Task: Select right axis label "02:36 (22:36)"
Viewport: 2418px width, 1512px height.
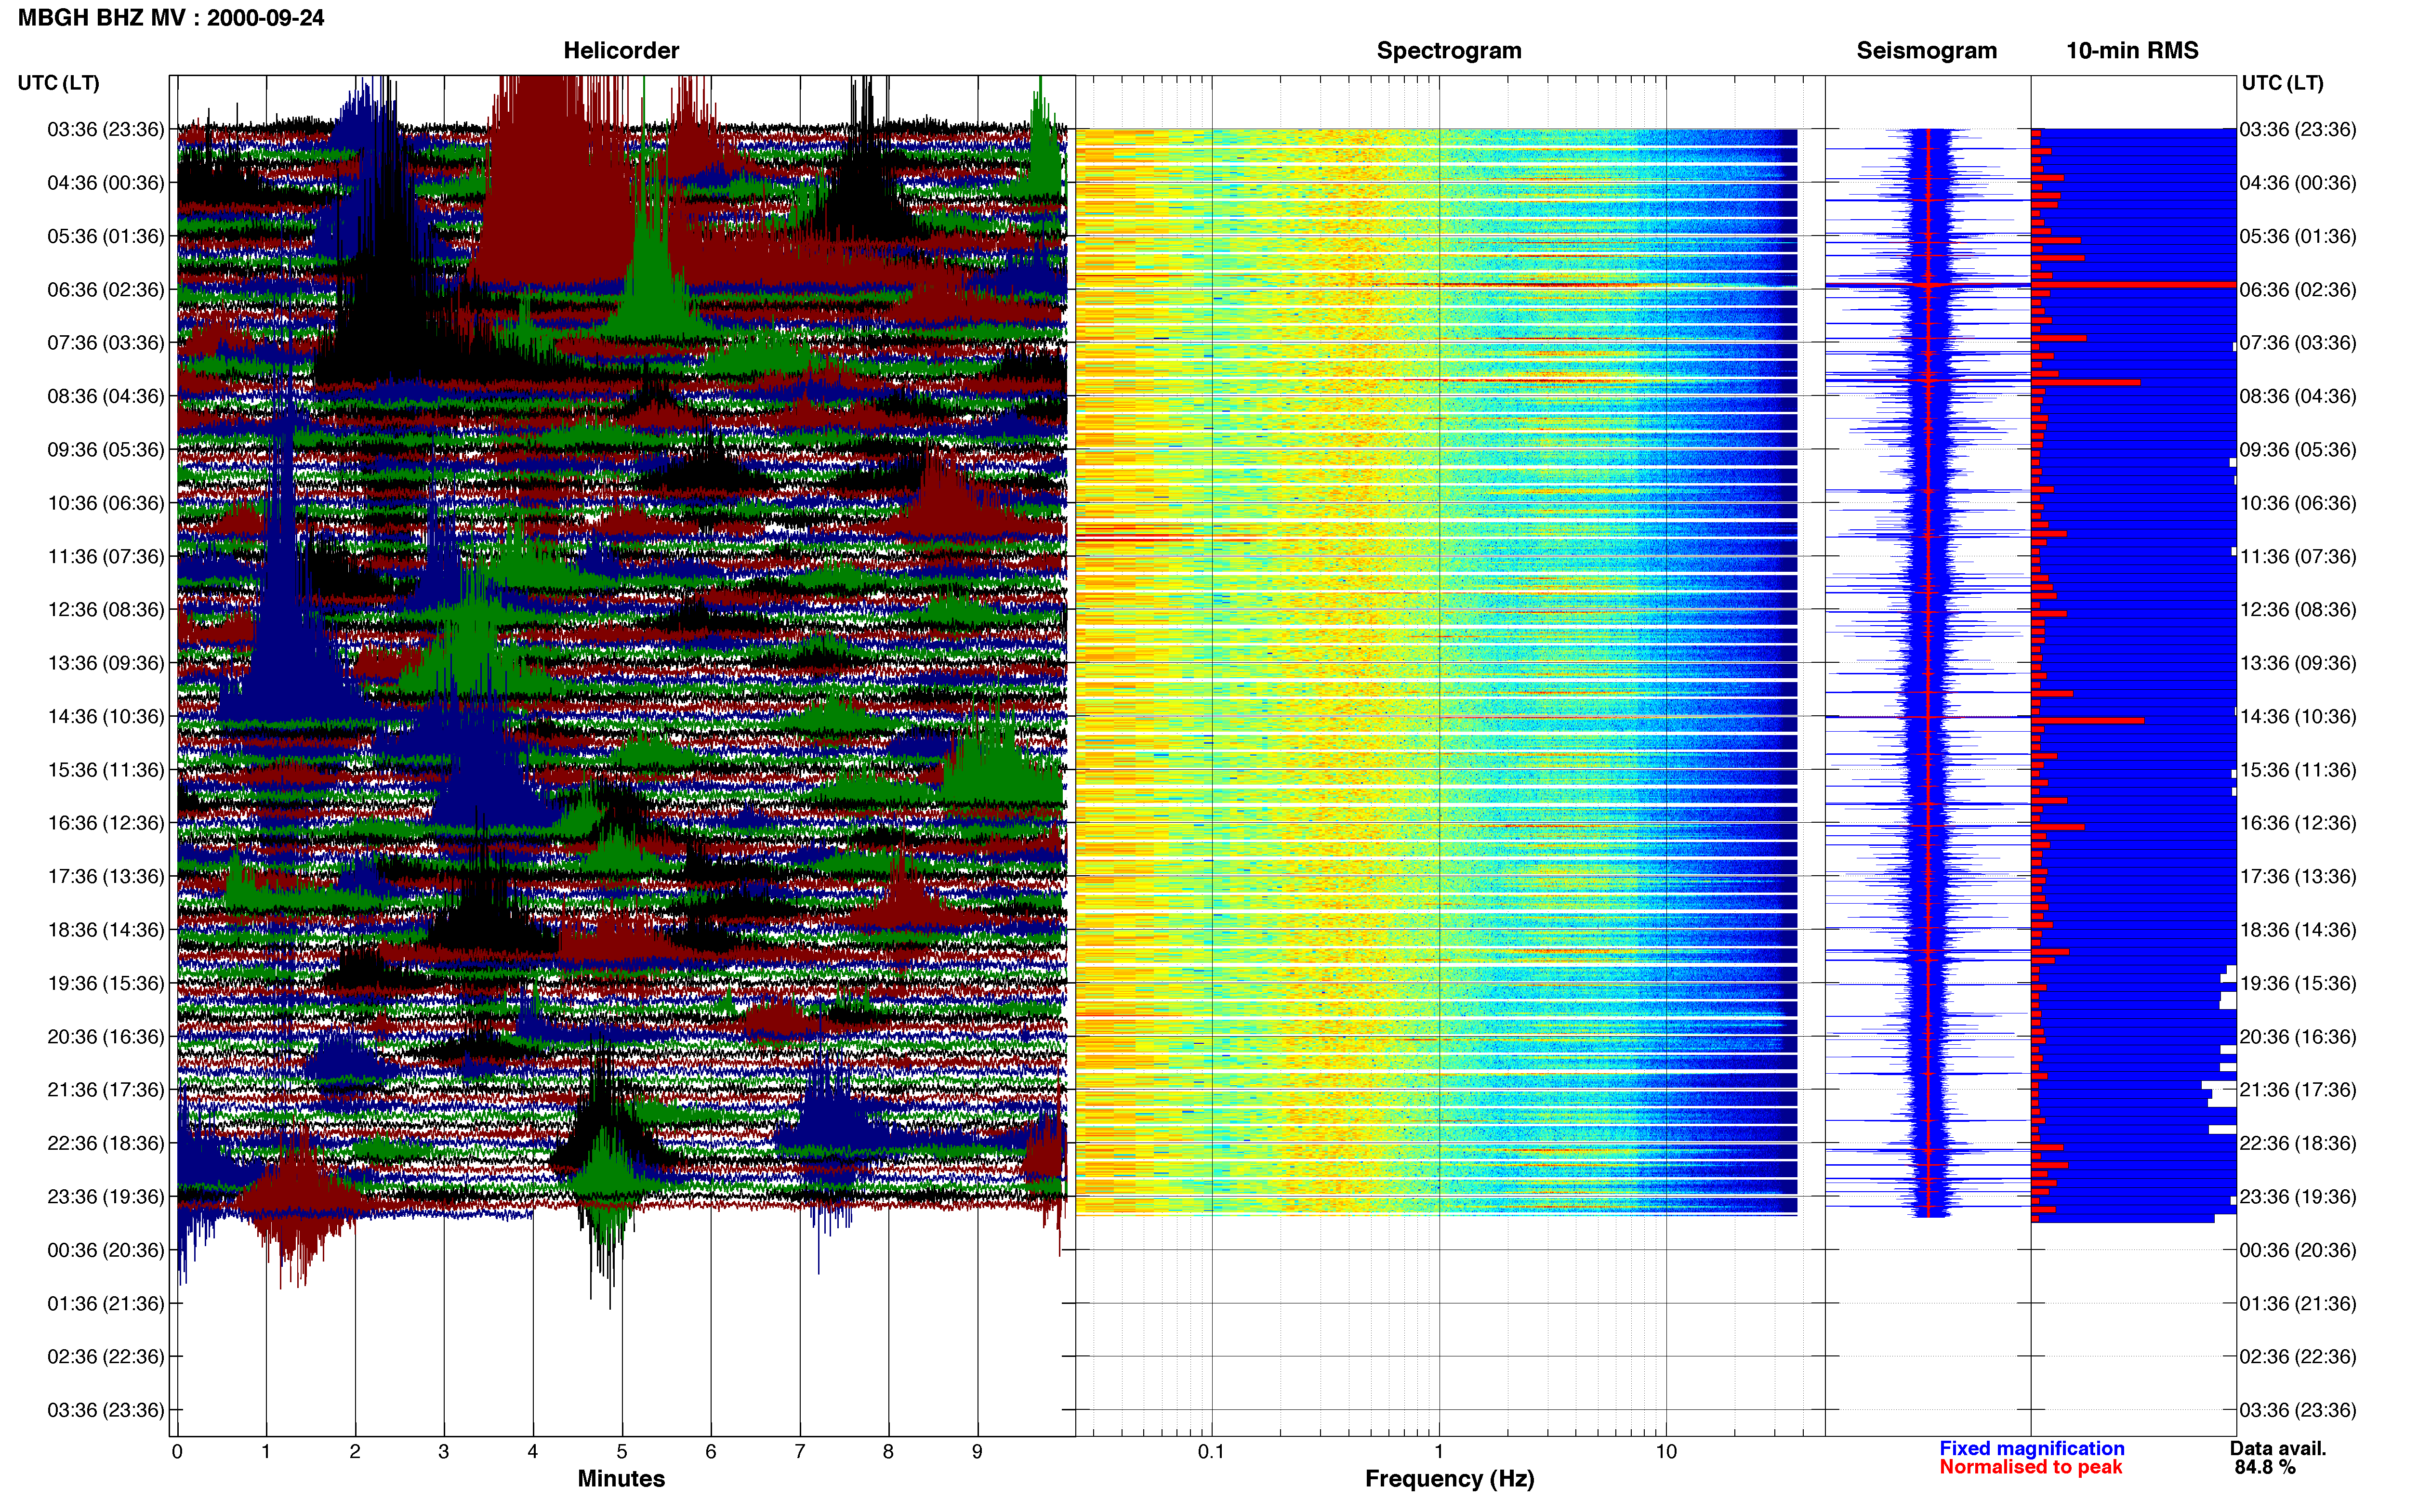Action: tap(2298, 1357)
